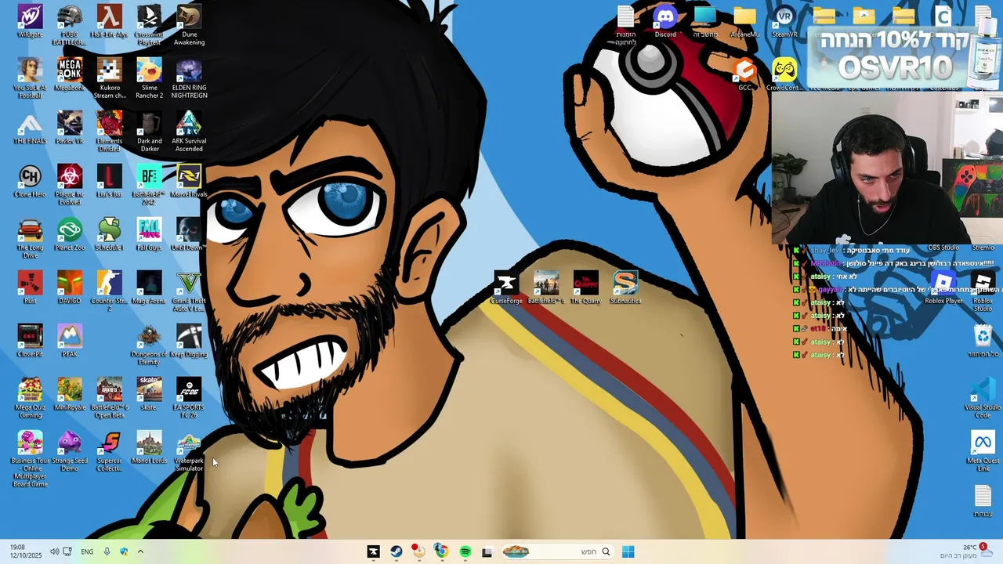Click the Counter-Strike 2 shortcut
1003x564 pixels.
click(x=110, y=291)
